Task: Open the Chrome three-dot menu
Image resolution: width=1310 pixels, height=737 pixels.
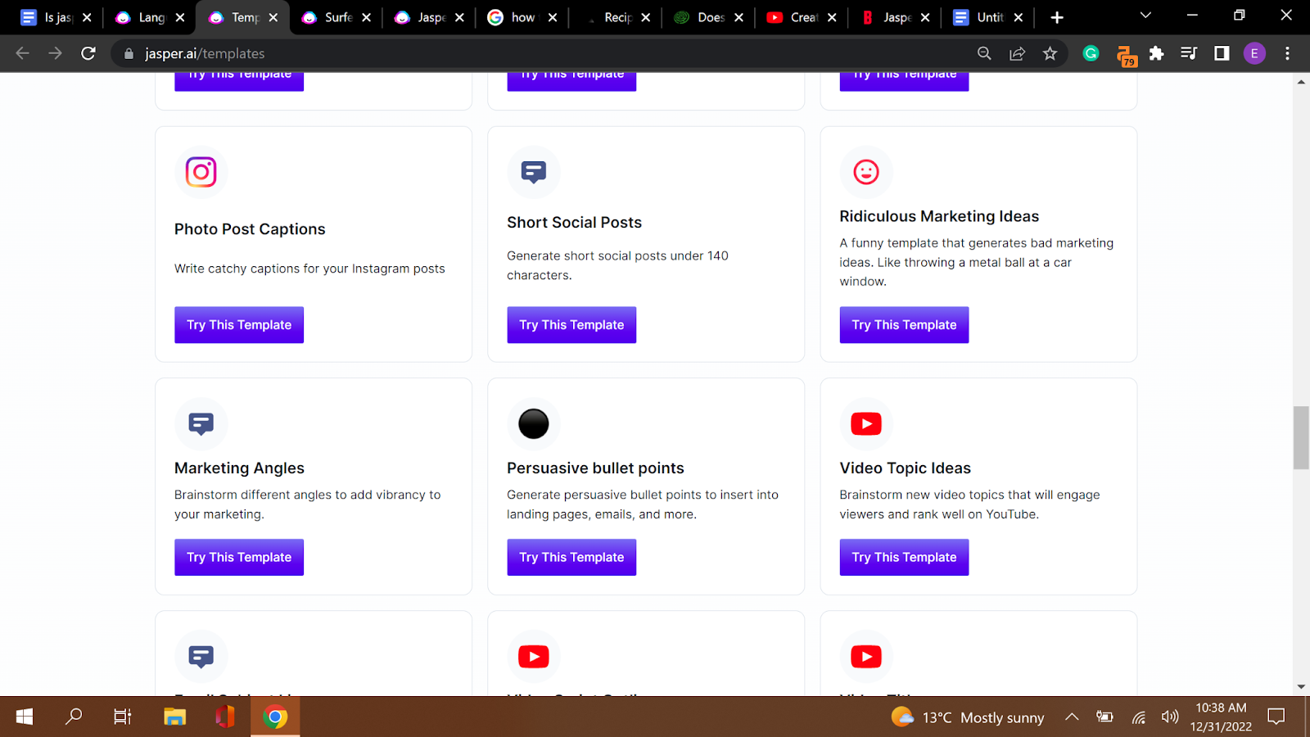Action: pyautogui.click(x=1287, y=53)
